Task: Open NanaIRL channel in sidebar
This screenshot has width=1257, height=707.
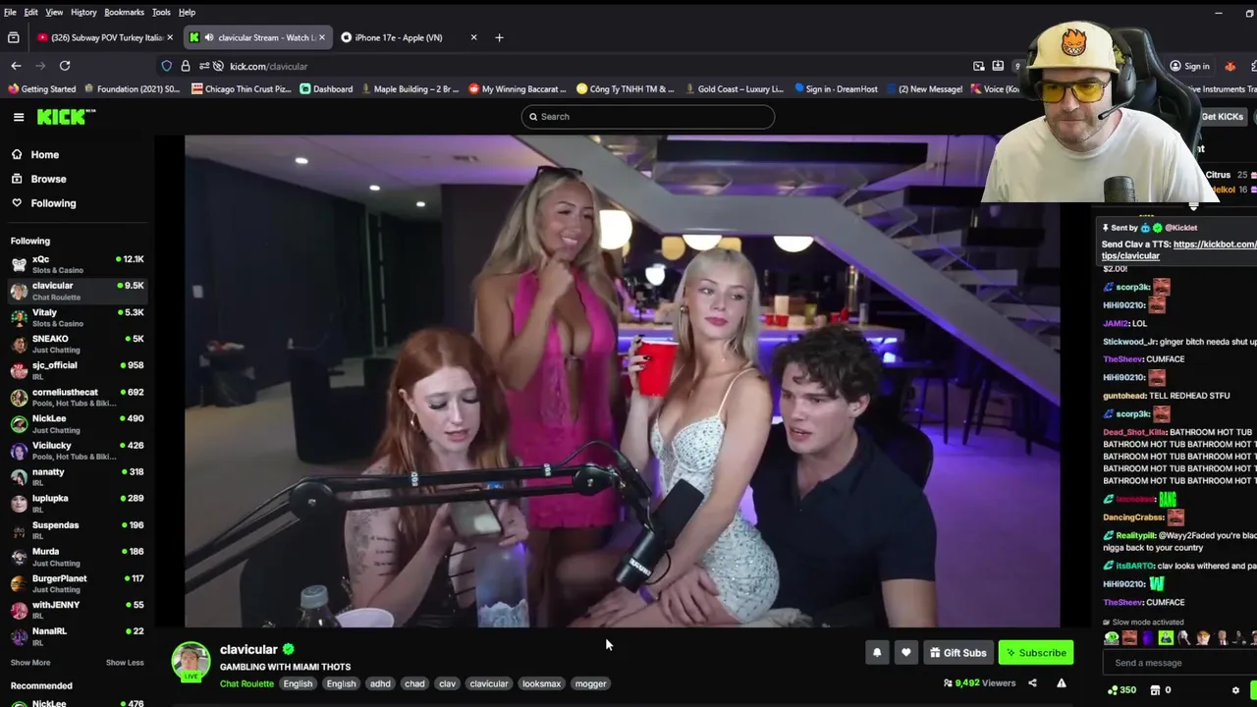Action: click(77, 635)
